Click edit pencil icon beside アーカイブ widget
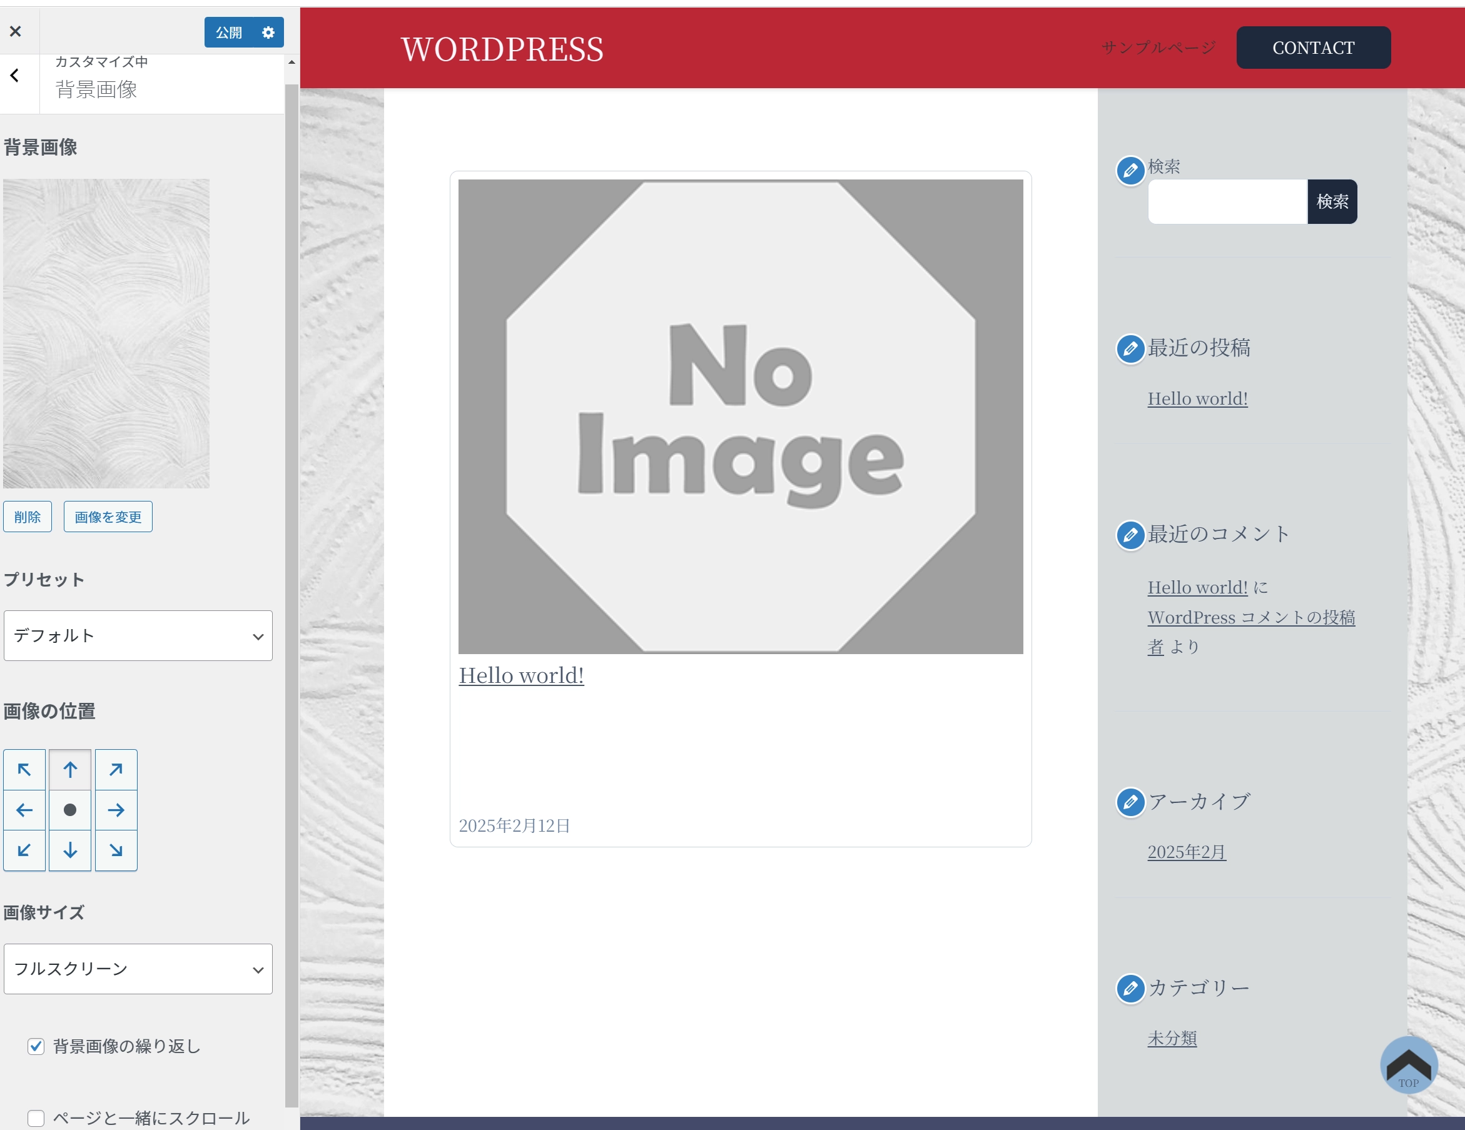Image resolution: width=1465 pixels, height=1130 pixels. tap(1130, 802)
